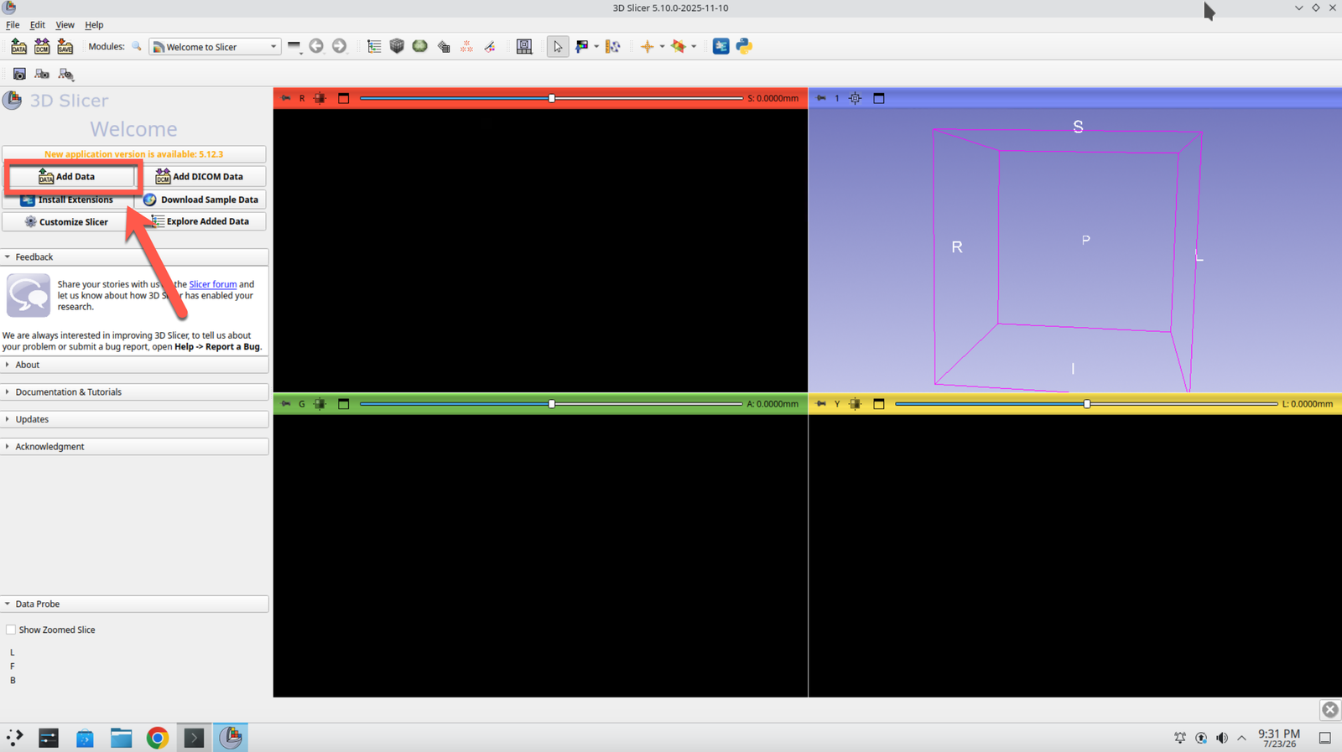The height and width of the screenshot is (752, 1342).
Task: Open the View menu
Action: click(x=65, y=25)
